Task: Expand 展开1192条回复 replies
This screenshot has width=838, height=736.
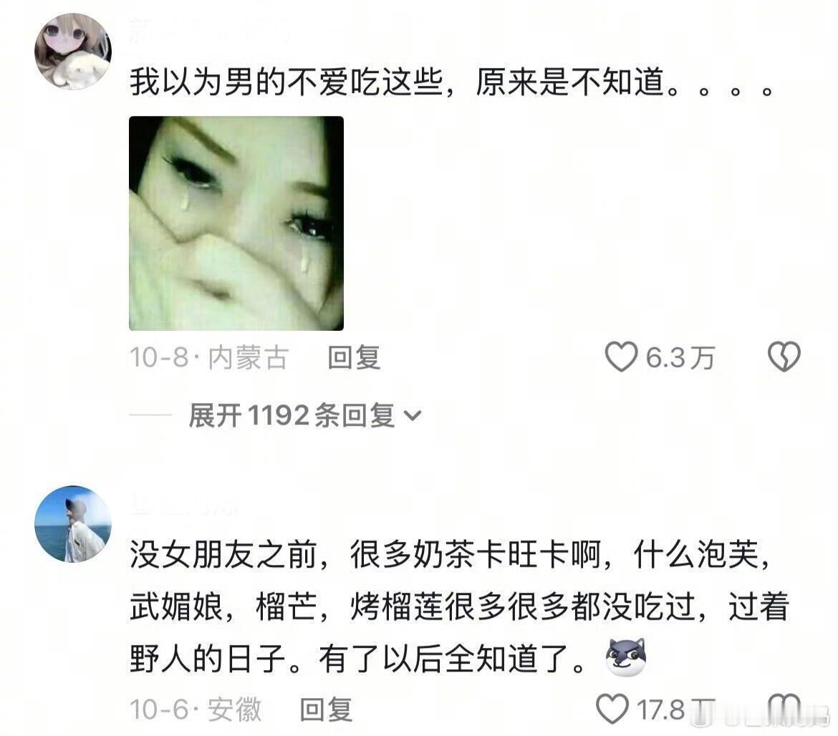Action: [x=304, y=415]
